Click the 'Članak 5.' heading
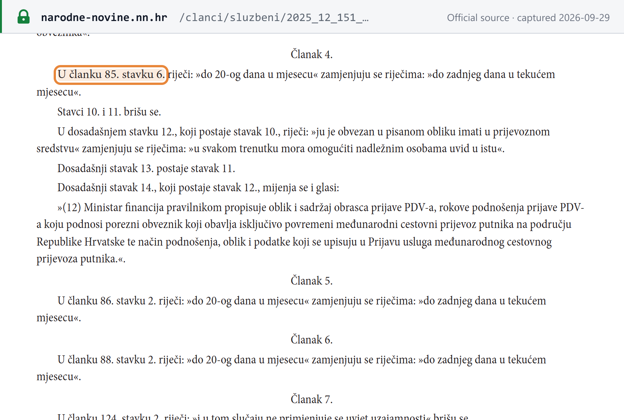The width and height of the screenshot is (624, 420). [312, 281]
